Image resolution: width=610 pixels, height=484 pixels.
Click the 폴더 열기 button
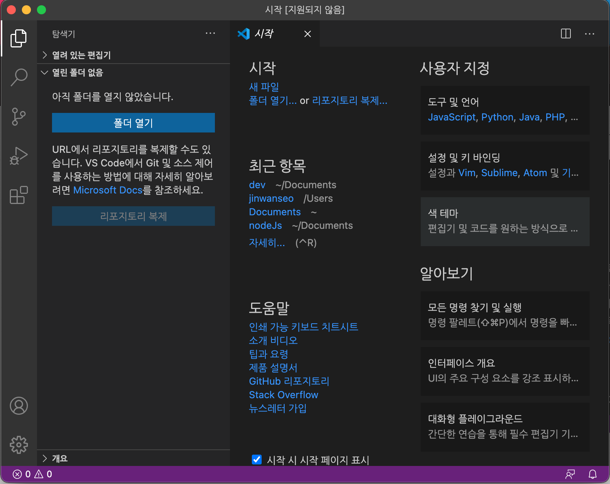pos(133,123)
